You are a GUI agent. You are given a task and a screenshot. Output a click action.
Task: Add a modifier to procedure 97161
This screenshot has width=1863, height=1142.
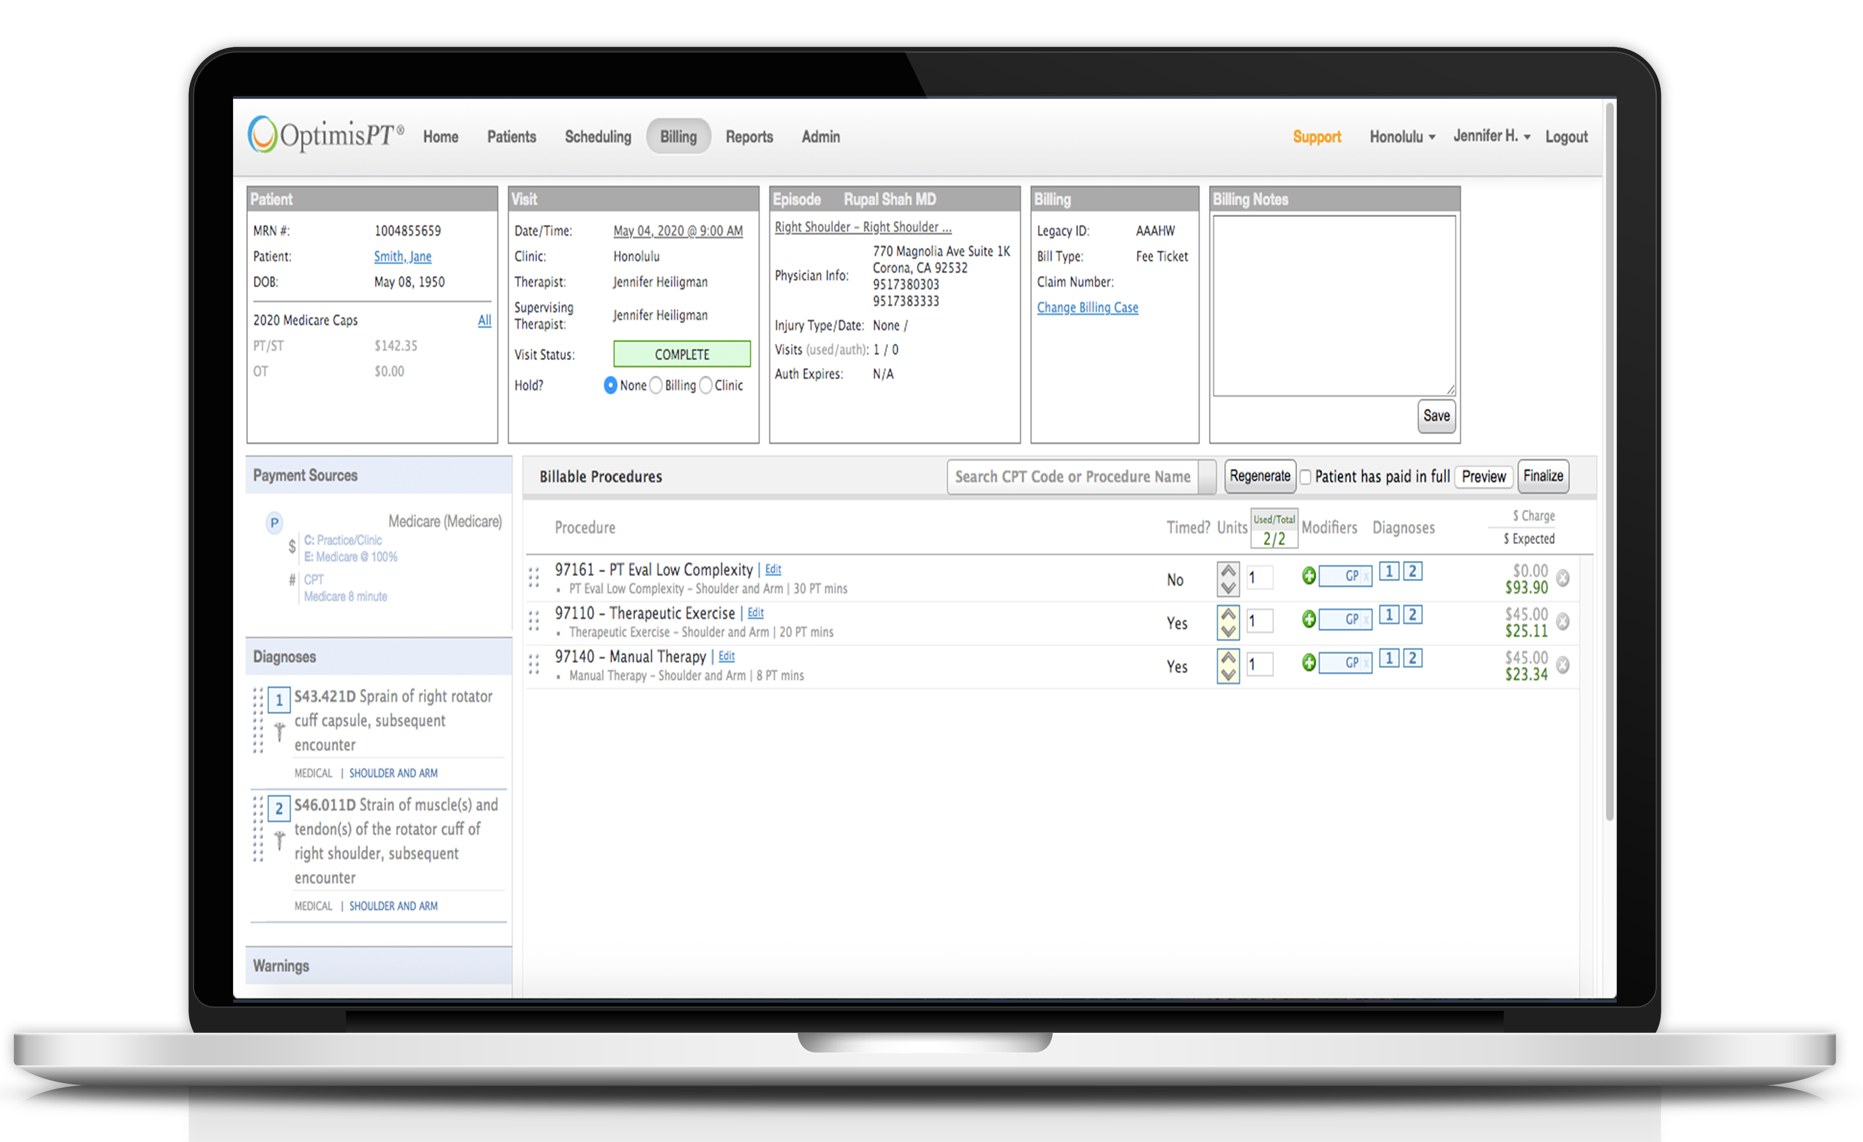pyautogui.click(x=1309, y=577)
